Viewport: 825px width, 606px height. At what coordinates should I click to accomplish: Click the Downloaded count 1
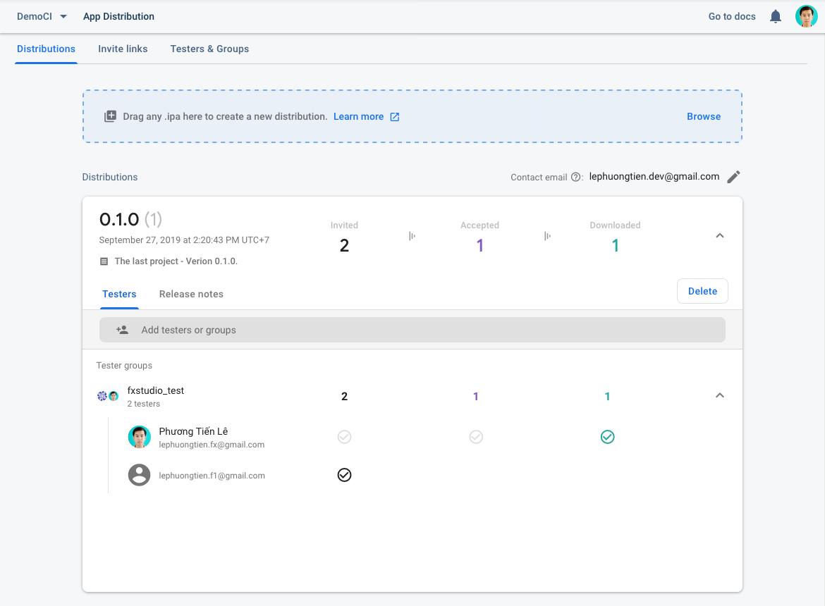click(x=615, y=245)
